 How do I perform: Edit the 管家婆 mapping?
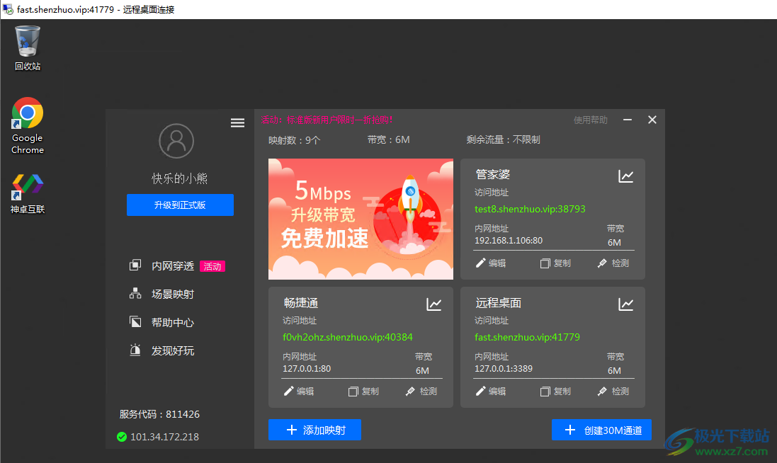491,263
